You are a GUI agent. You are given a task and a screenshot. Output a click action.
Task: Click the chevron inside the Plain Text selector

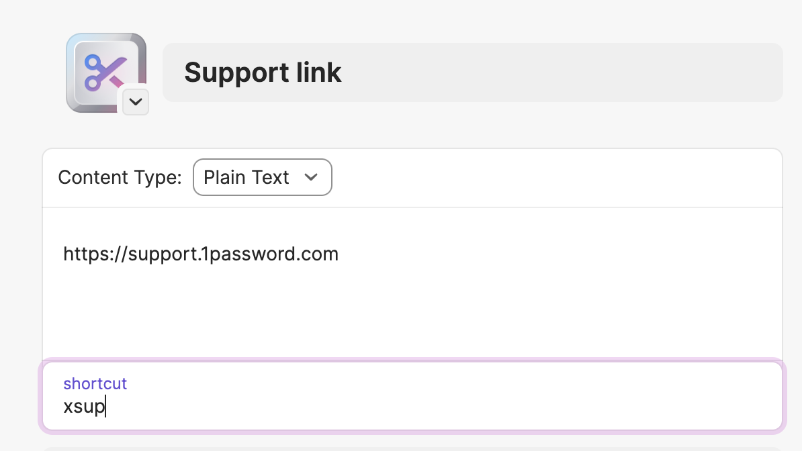click(311, 177)
